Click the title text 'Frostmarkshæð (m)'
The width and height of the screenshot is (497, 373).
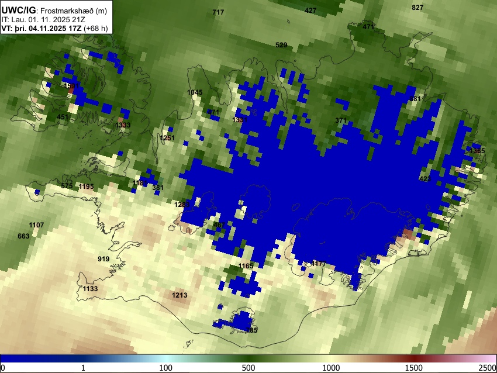(x=74, y=11)
